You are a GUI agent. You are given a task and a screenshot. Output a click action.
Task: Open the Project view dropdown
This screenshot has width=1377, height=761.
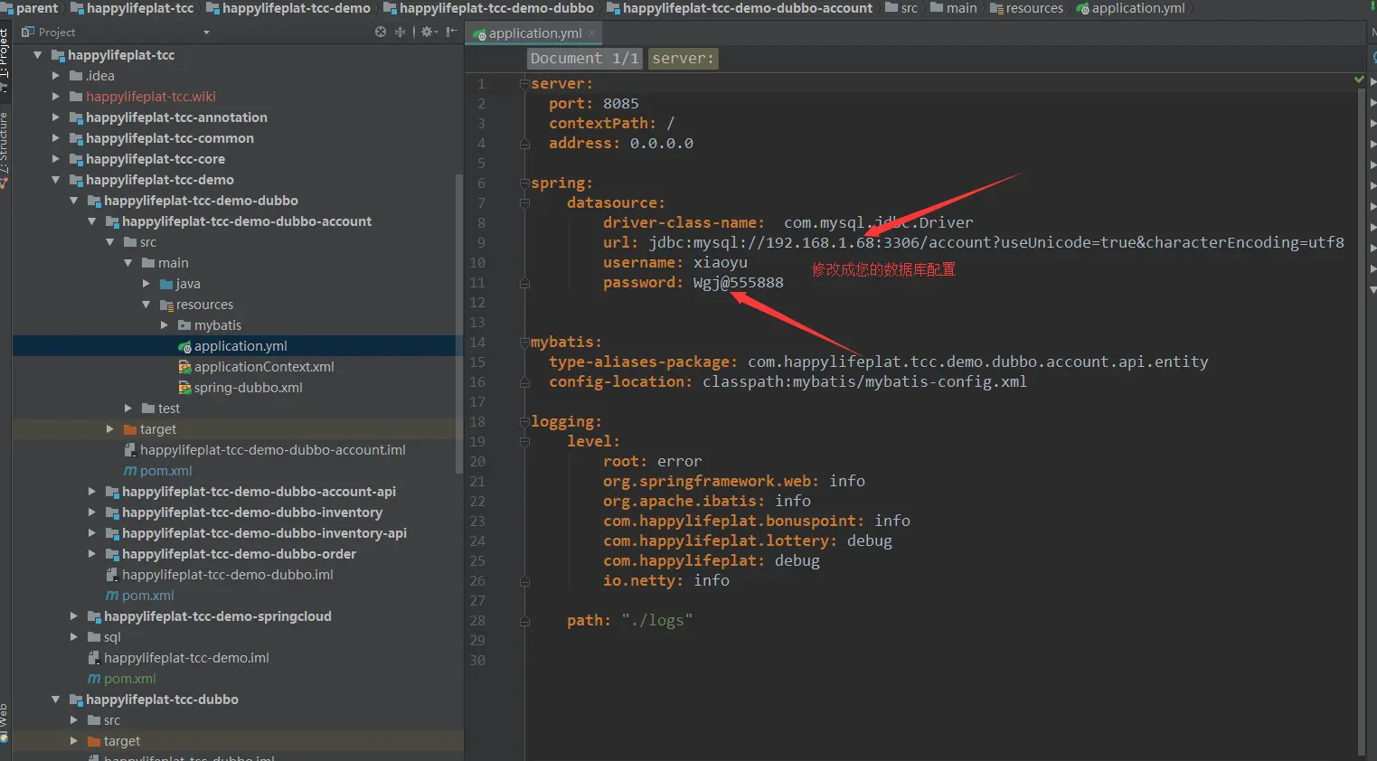(x=206, y=33)
